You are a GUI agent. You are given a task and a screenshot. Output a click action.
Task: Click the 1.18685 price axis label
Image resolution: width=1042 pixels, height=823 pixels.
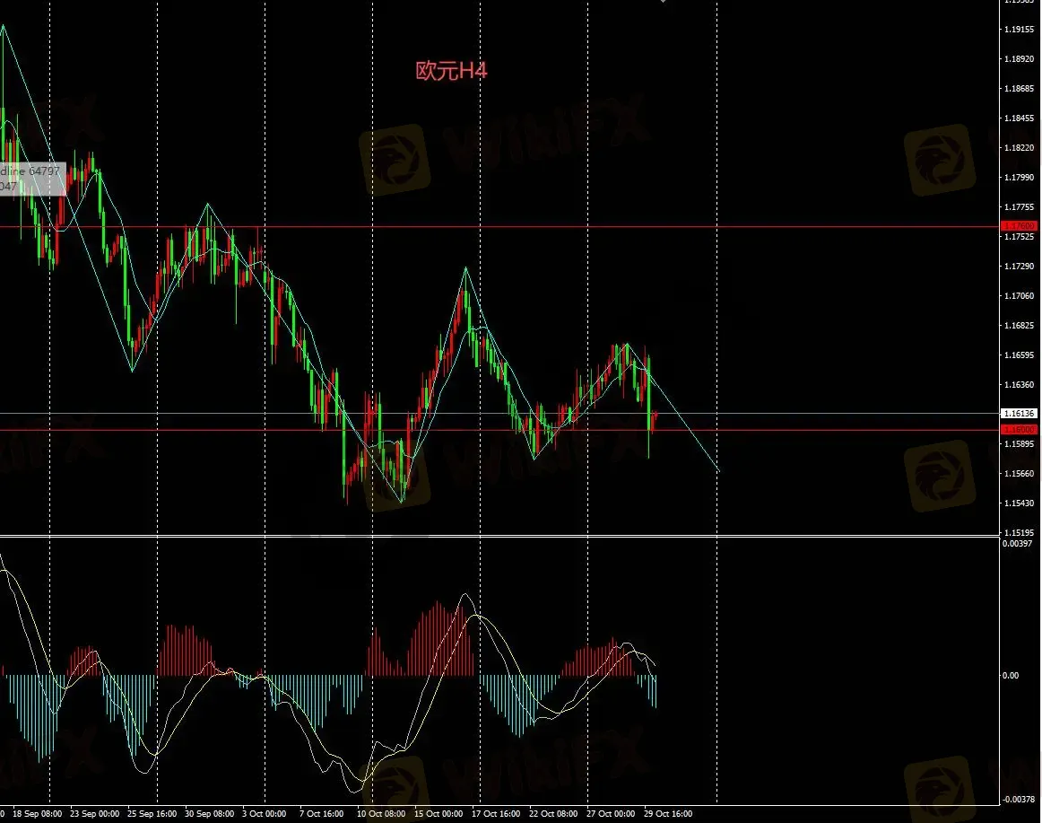pyautogui.click(x=1019, y=89)
